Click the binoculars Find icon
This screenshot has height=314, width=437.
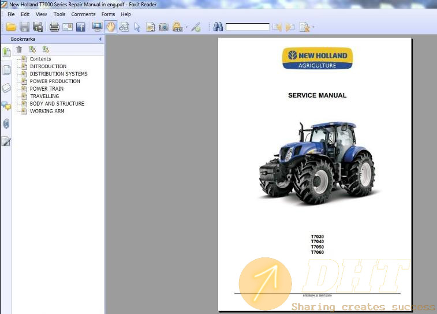click(218, 27)
